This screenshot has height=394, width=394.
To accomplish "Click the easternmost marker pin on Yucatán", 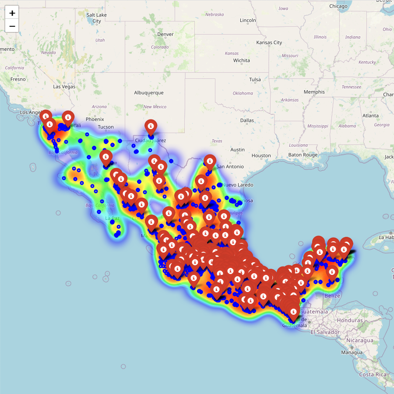I will coord(346,244).
